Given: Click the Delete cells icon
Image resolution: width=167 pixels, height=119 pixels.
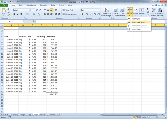Looking at the screenshot, I should pyautogui.click(x=136, y=10).
